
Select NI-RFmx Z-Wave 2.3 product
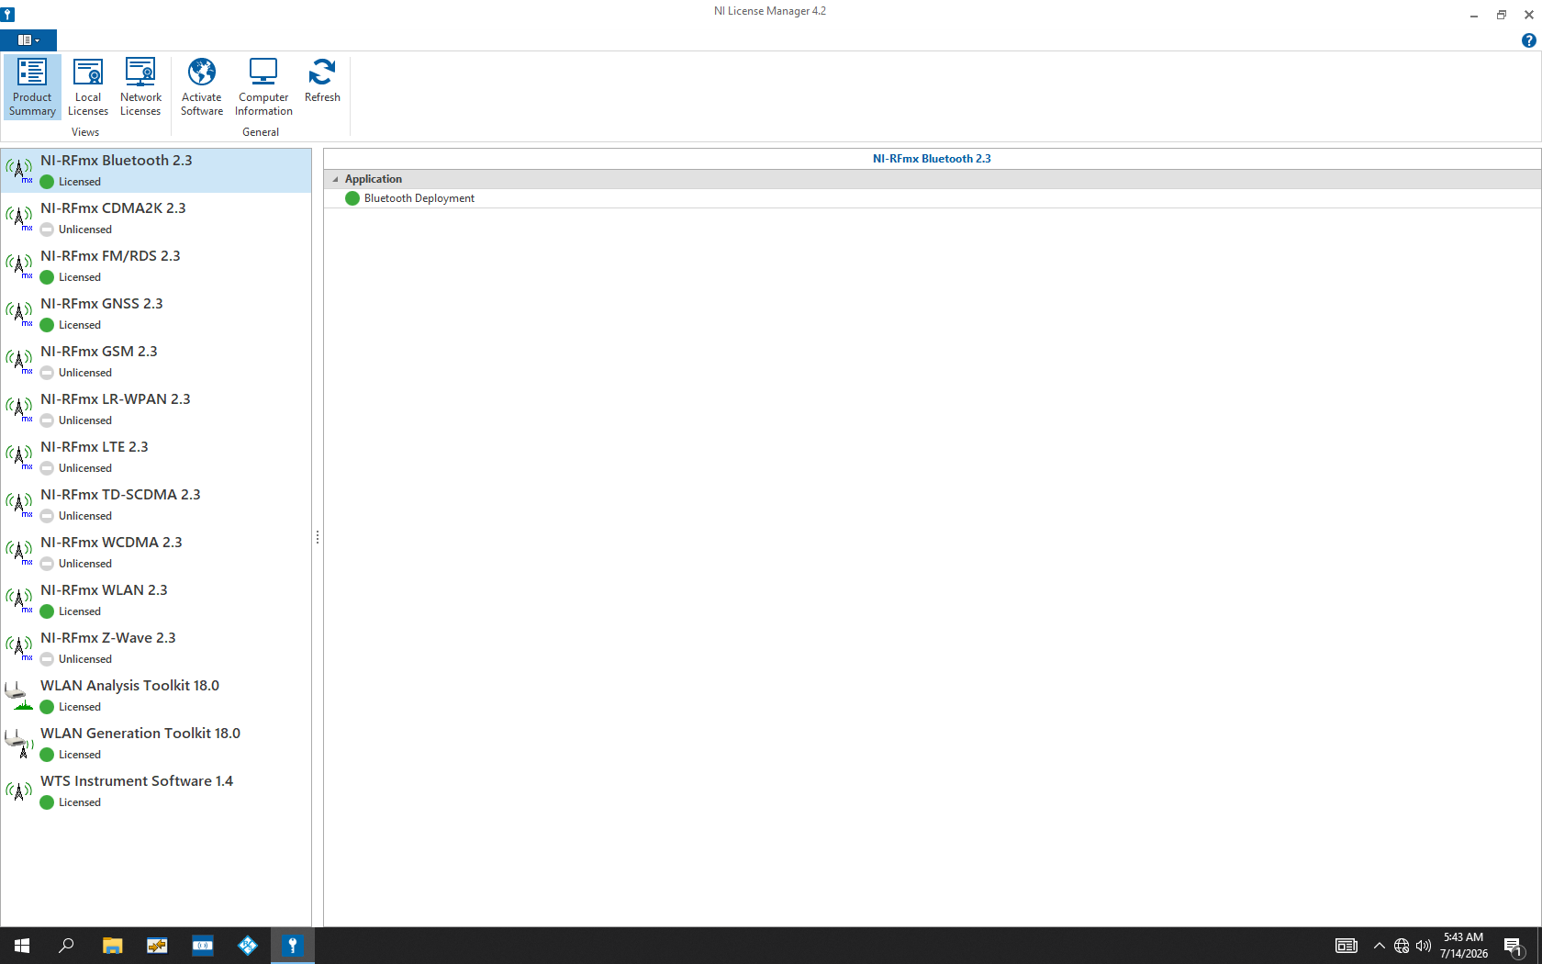[x=156, y=647]
